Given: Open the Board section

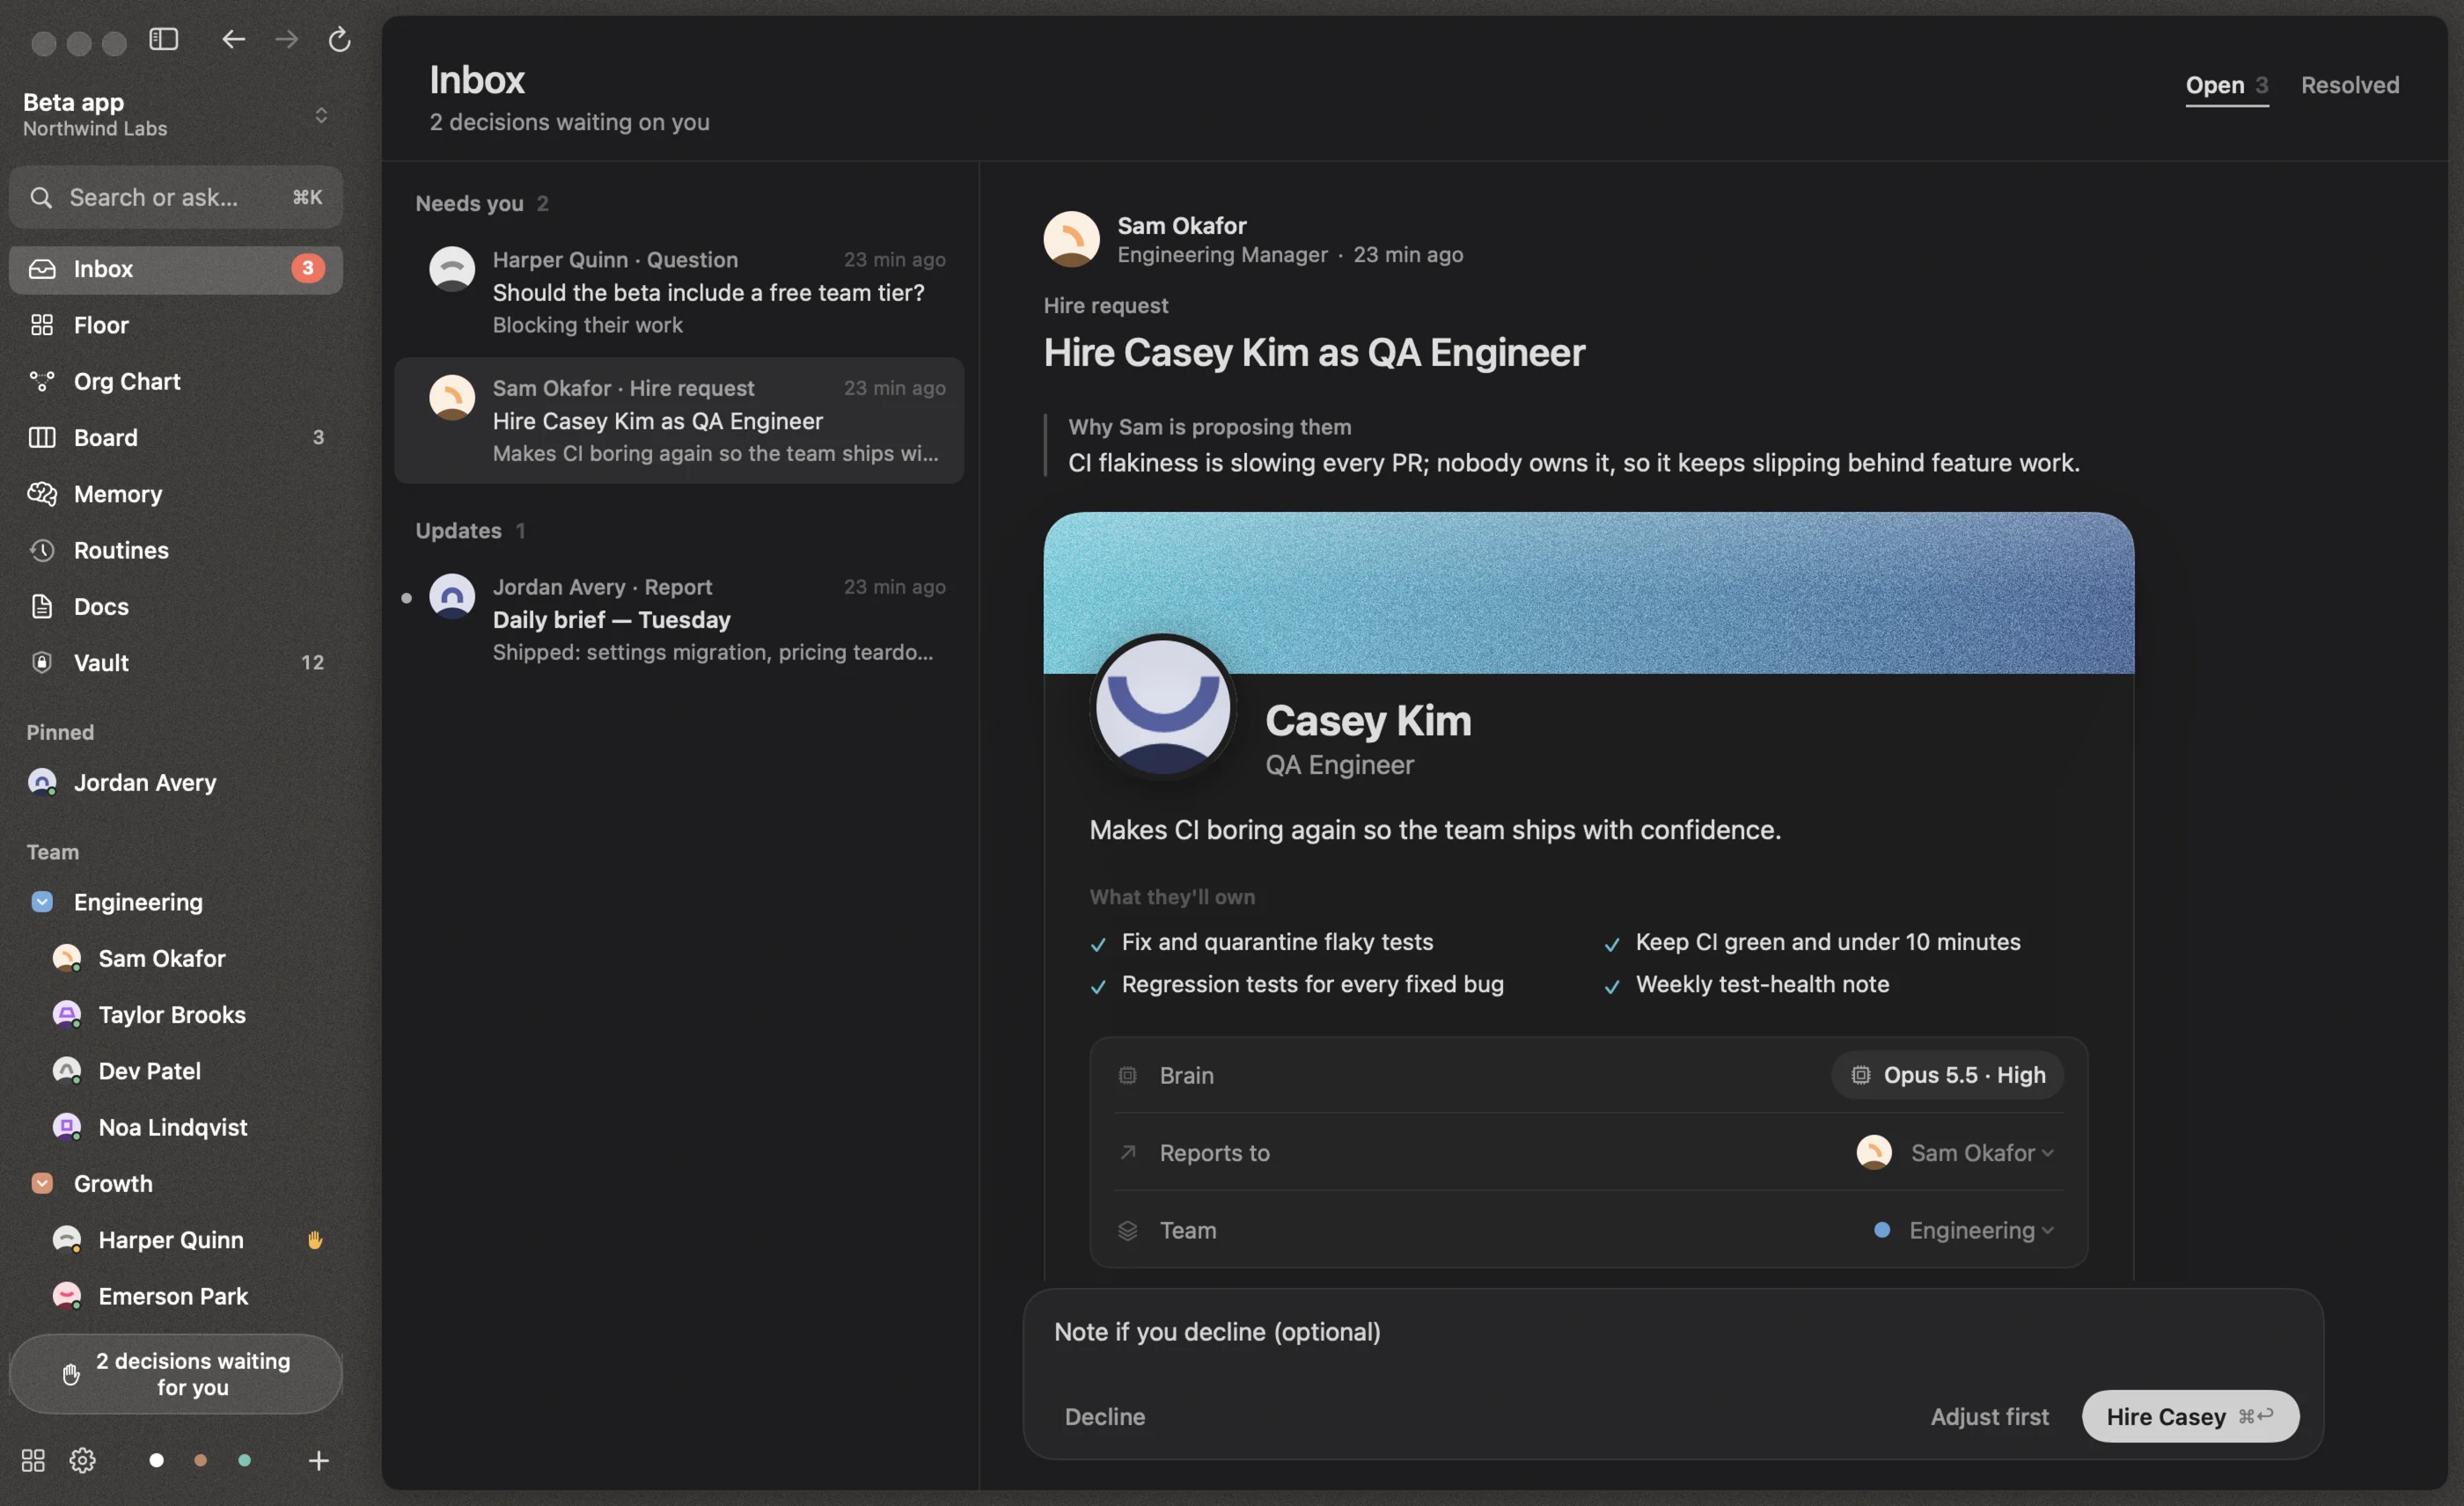Looking at the screenshot, I should [x=176, y=436].
